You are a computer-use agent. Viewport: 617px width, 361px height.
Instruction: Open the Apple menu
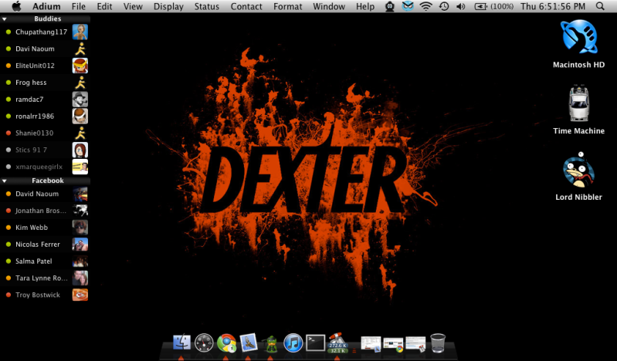tap(16, 6)
